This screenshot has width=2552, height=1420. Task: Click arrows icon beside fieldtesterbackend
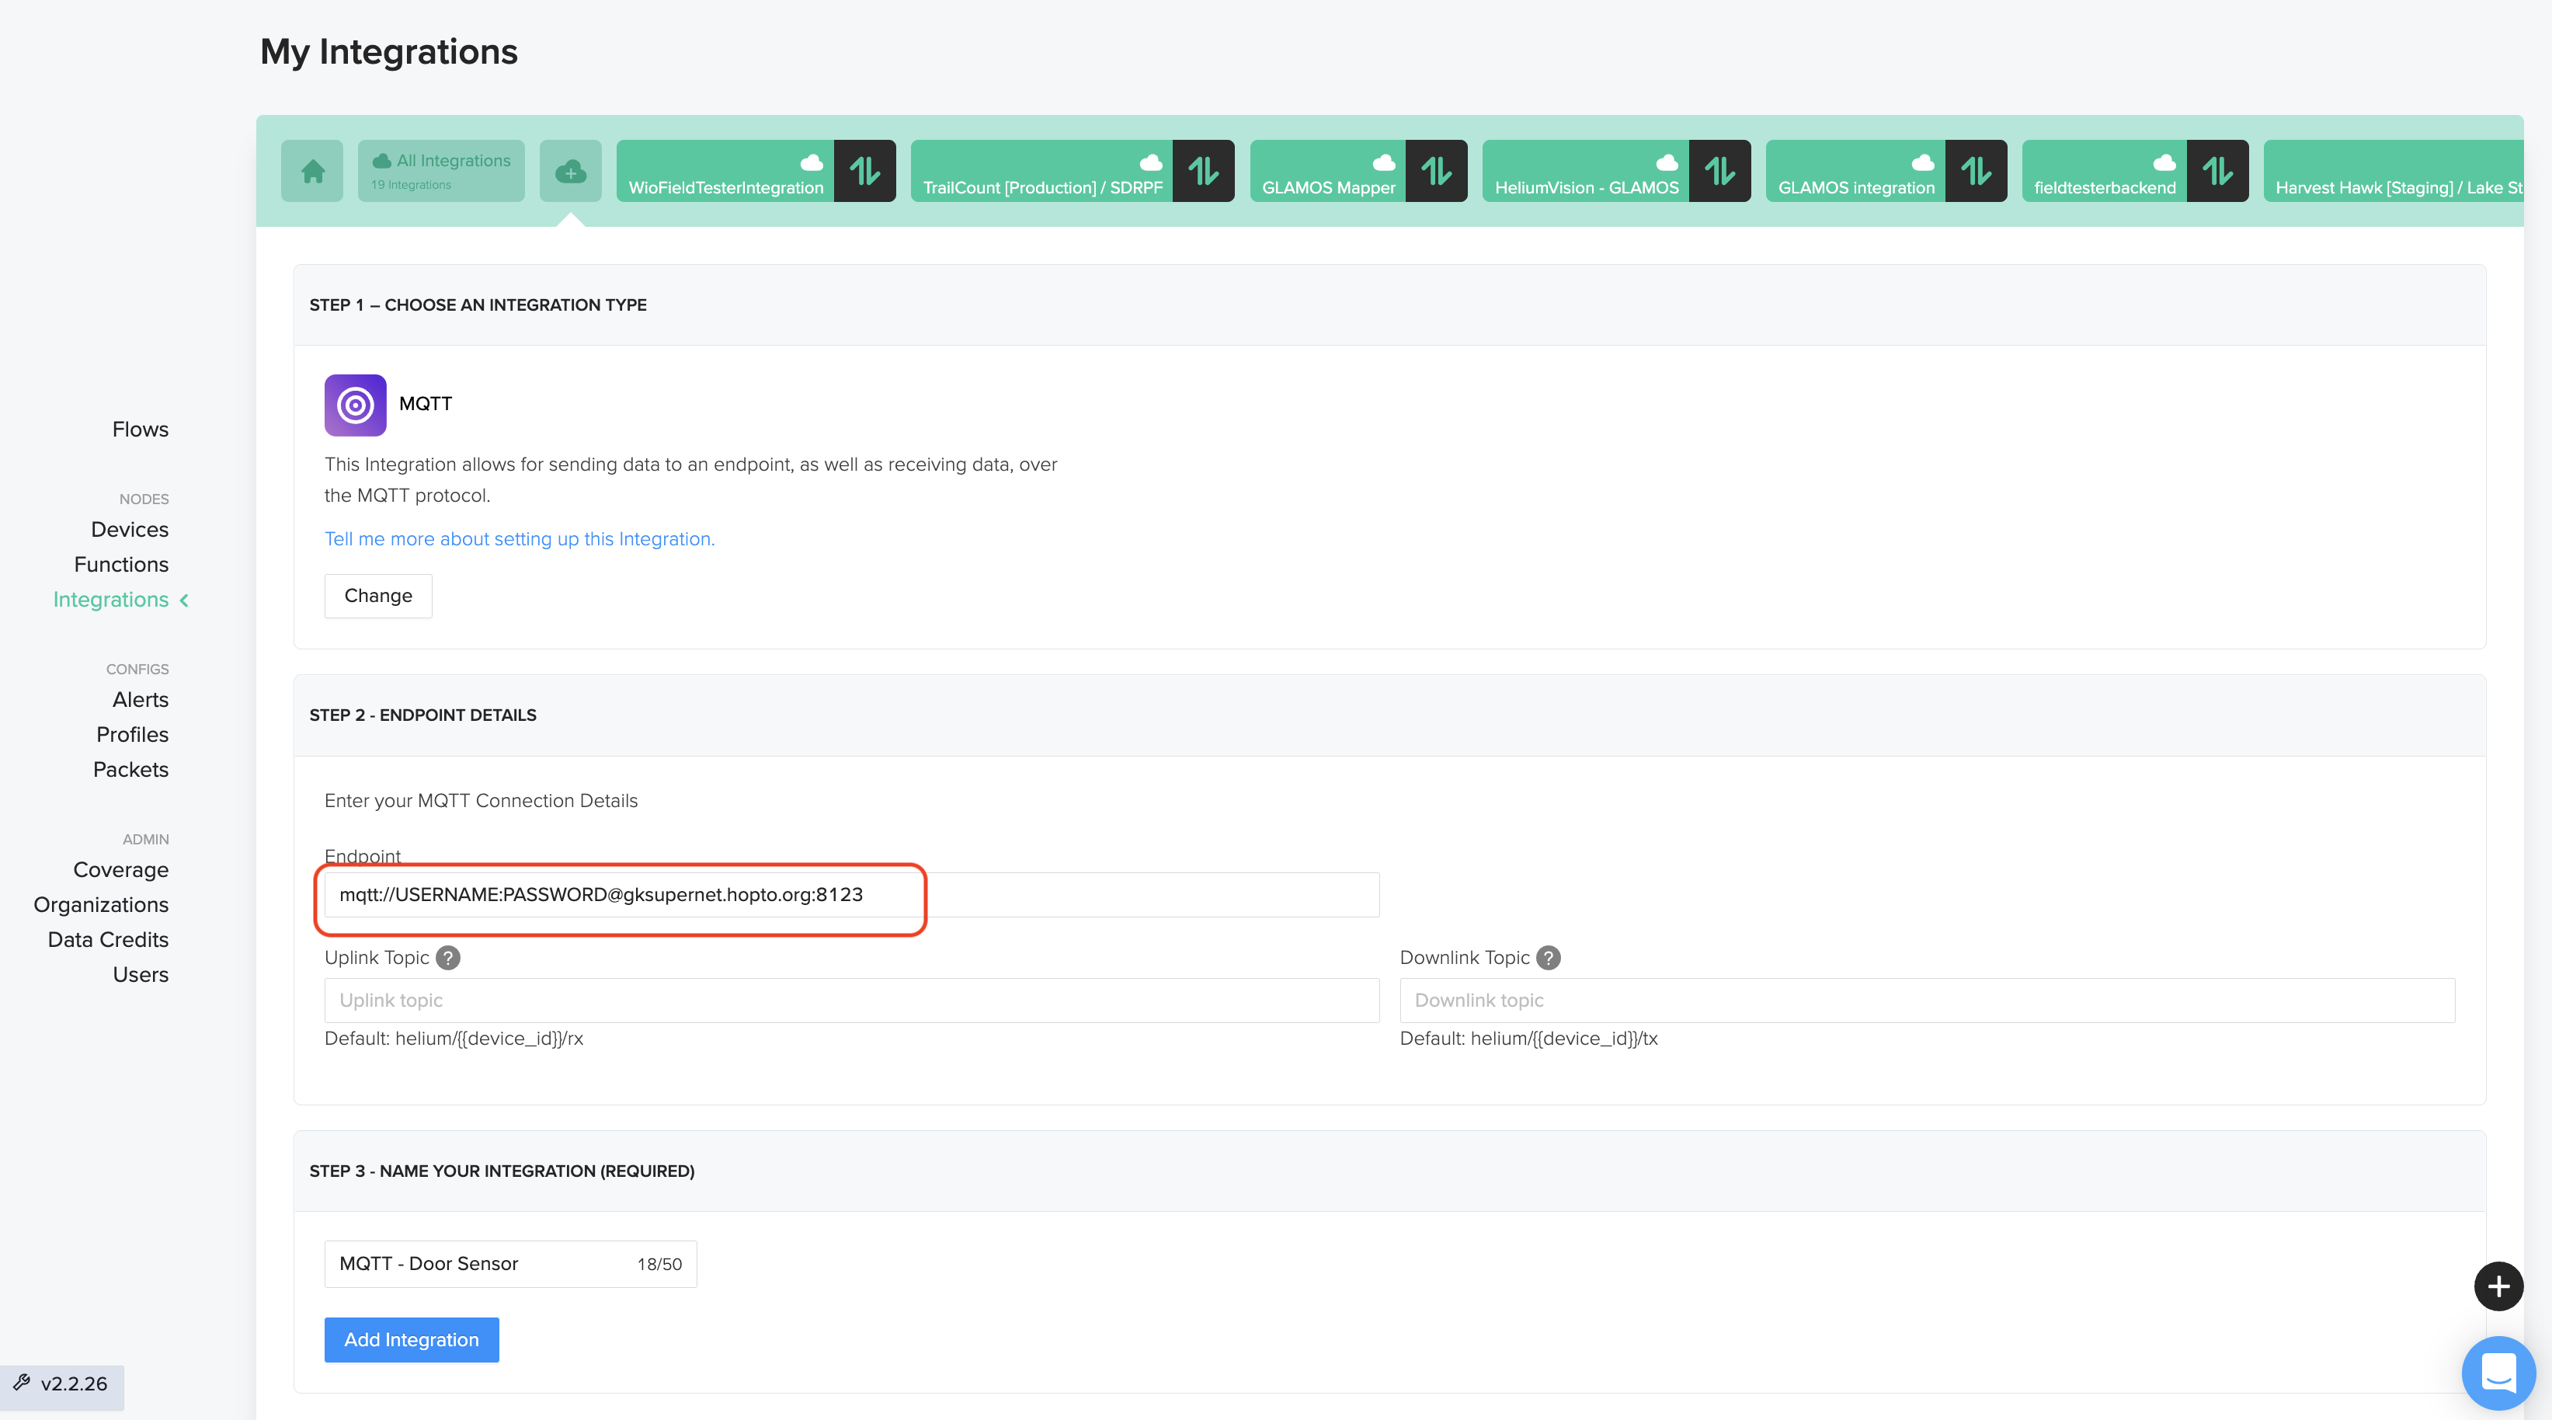[2217, 172]
